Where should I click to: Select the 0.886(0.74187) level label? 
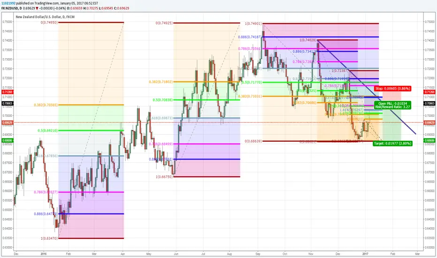point(250,37)
